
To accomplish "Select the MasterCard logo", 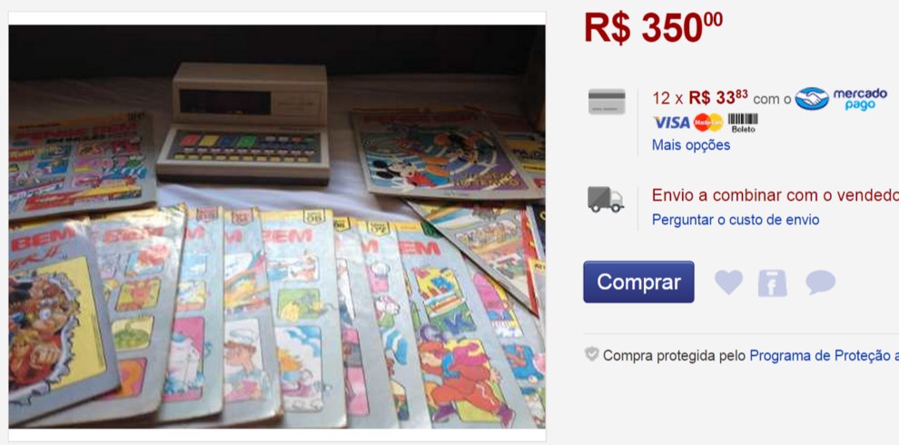I will (x=708, y=122).
